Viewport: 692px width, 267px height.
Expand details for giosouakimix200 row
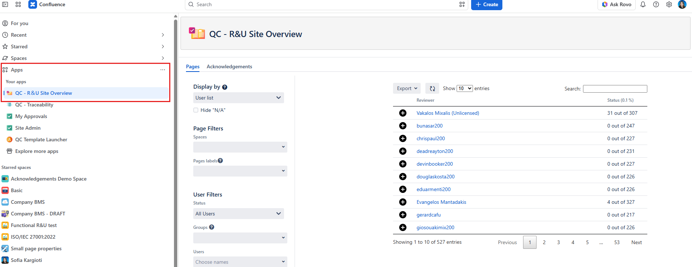pyautogui.click(x=403, y=227)
